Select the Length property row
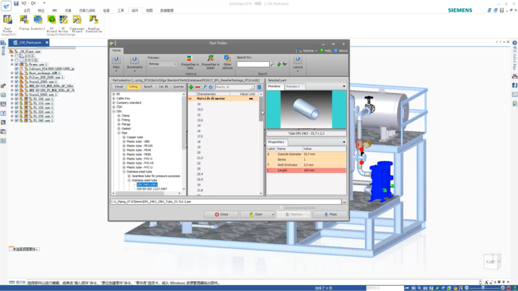 (x=306, y=170)
